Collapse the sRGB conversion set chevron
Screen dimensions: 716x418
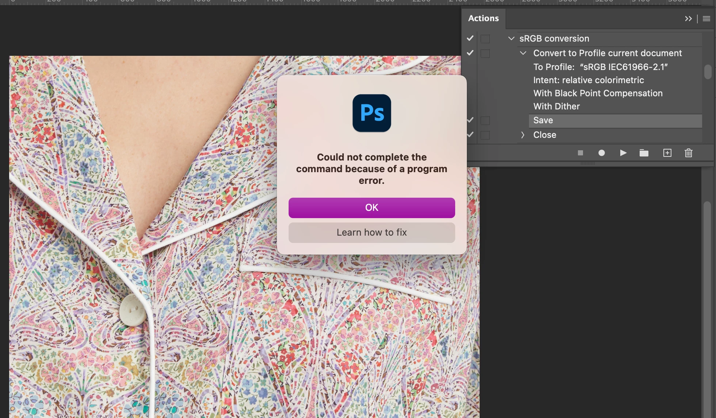pyautogui.click(x=511, y=38)
